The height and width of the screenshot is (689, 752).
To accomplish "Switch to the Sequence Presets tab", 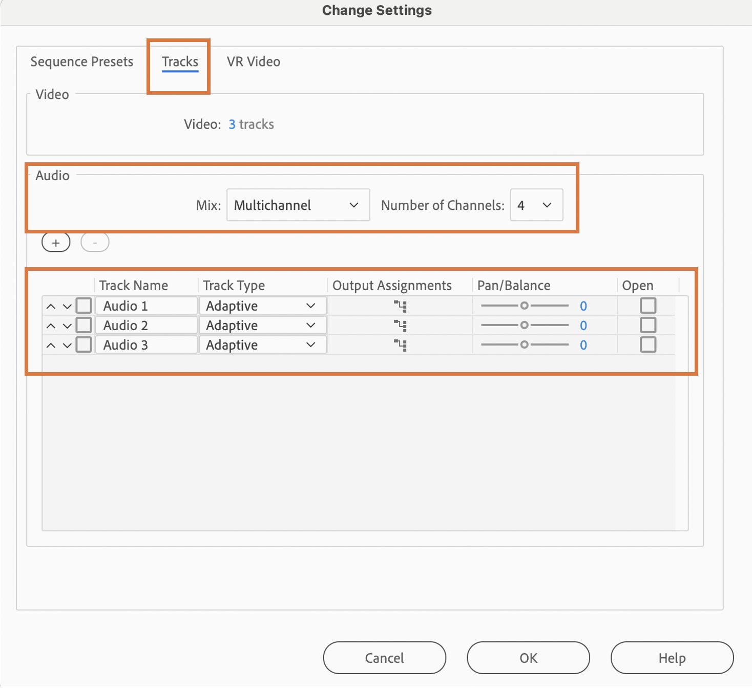I will pyautogui.click(x=82, y=62).
